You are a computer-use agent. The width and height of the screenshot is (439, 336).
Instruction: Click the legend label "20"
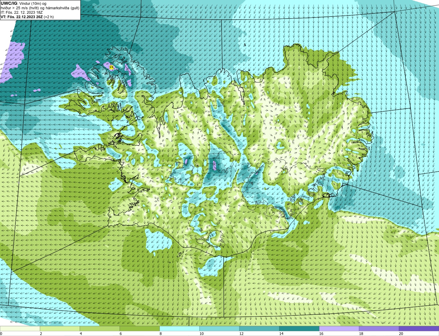coord(401,334)
